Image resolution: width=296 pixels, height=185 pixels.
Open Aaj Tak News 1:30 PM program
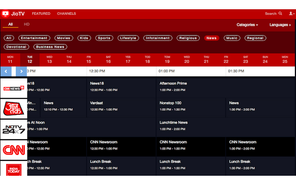(260, 108)
